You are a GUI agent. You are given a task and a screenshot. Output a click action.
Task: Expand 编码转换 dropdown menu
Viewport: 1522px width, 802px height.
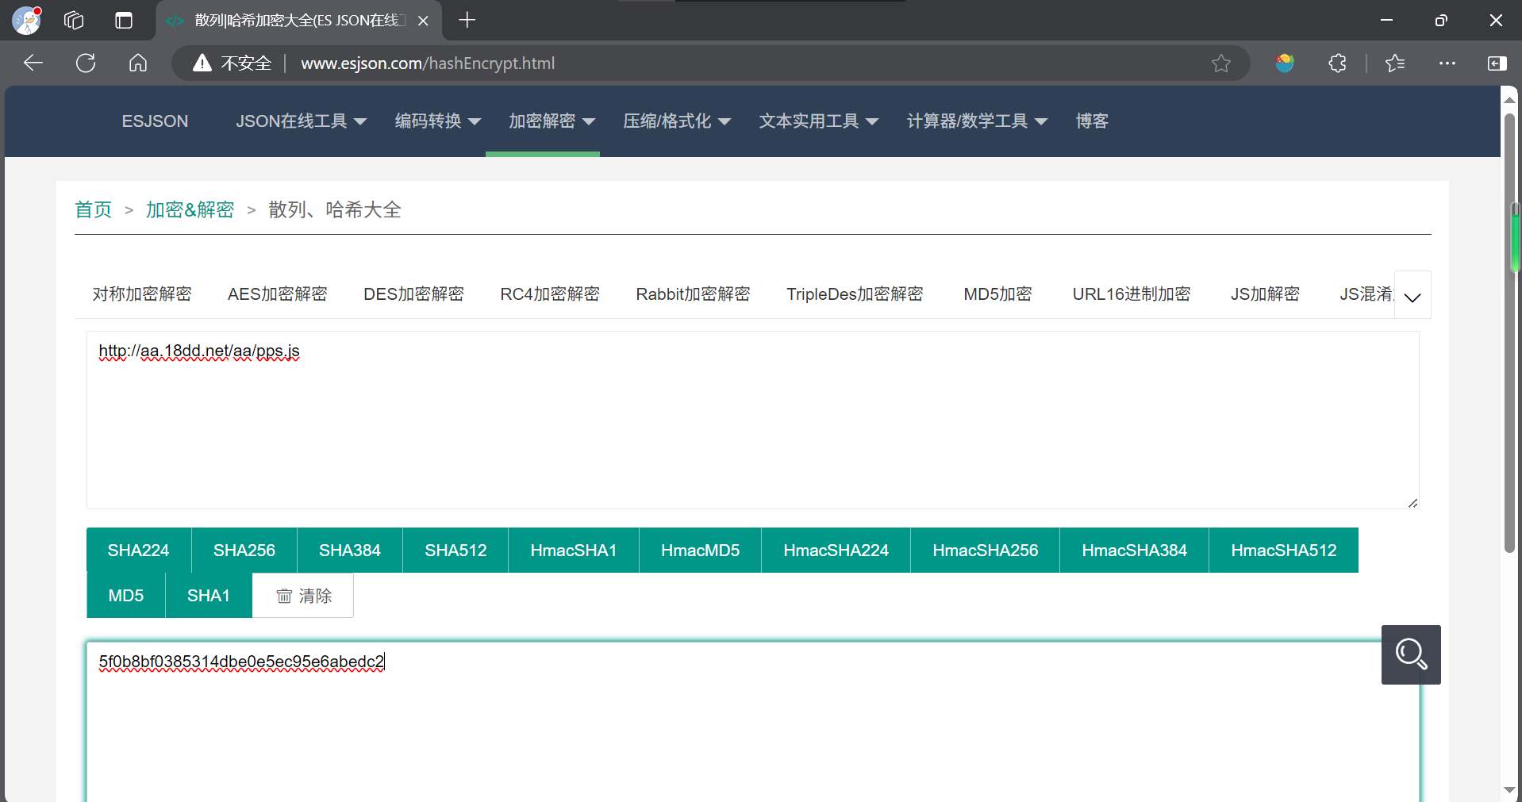[x=438, y=121]
